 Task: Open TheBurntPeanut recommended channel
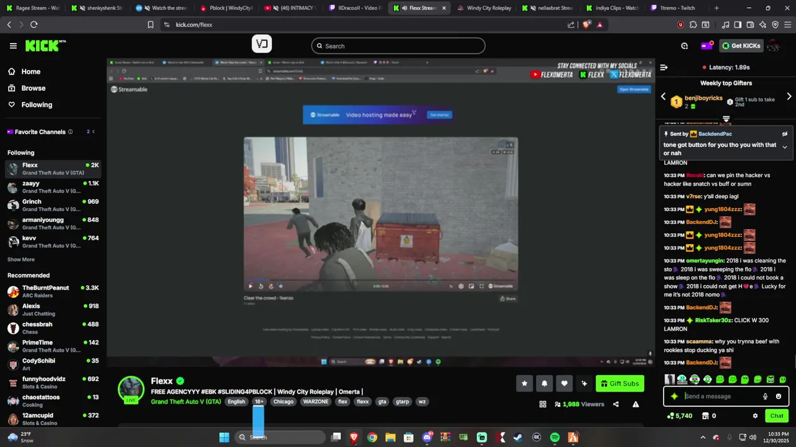point(53,291)
